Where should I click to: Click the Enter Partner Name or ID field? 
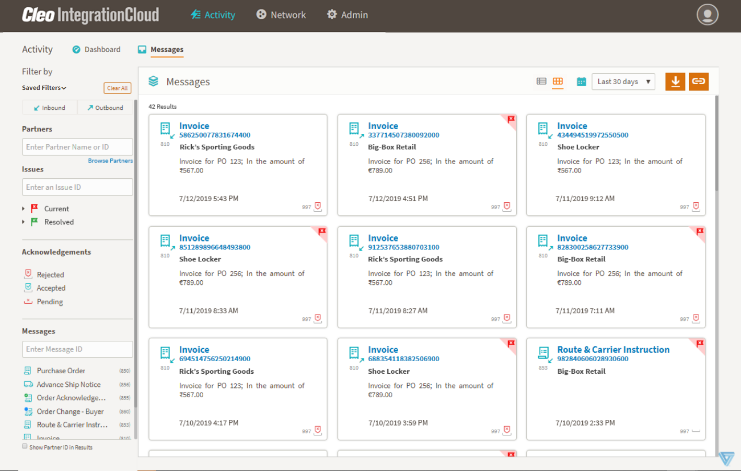click(x=77, y=147)
